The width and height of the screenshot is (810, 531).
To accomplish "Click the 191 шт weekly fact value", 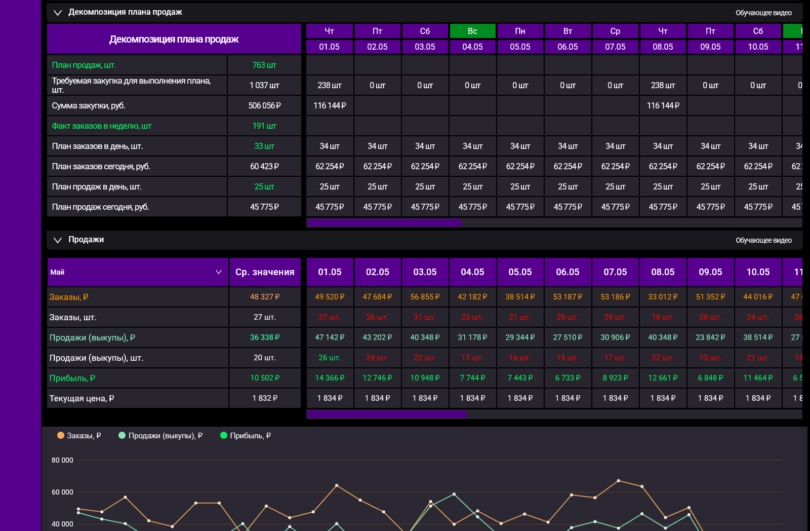I will tap(264, 126).
